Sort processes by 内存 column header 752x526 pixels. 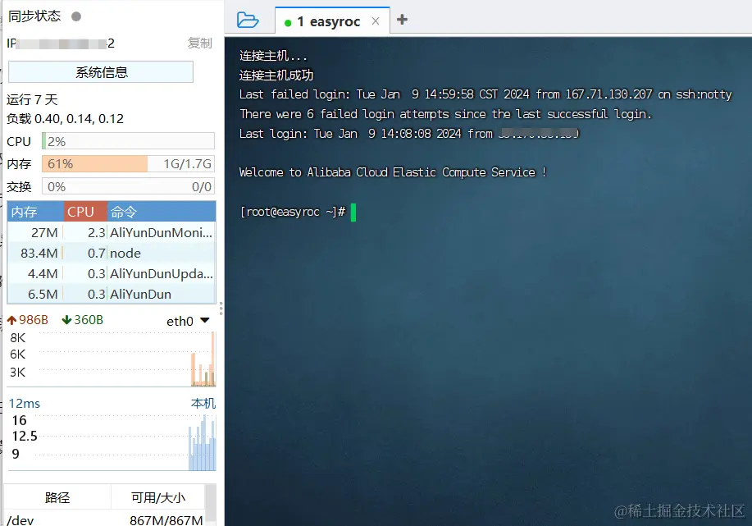pyautogui.click(x=35, y=212)
